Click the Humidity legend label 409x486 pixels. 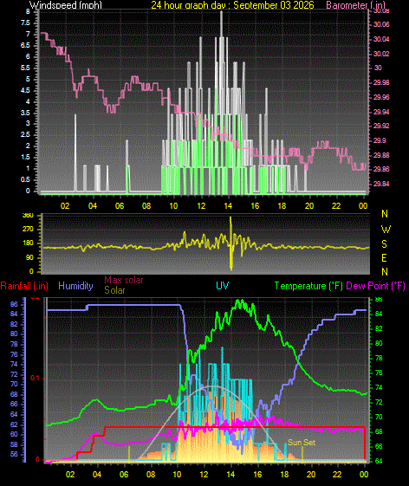[x=75, y=286]
